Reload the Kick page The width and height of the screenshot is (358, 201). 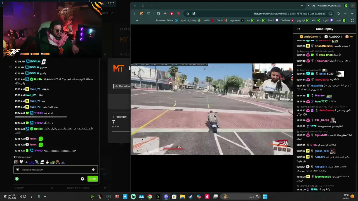coord(338,13)
